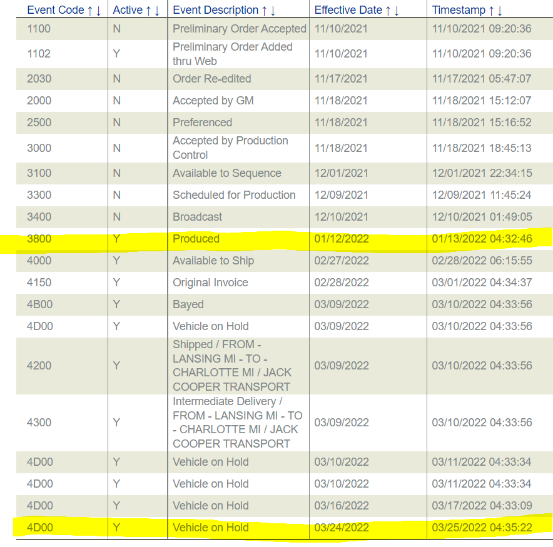Viewport: 553px width, 547px height.
Task: Click the Active column down arrow
Action: [x=158, y=10]
